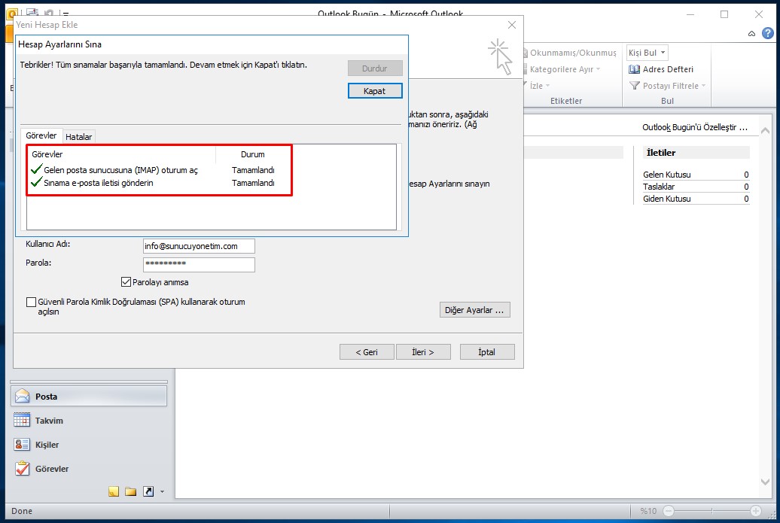Proceed with the İleri button
780x523 pixels.
(423, 352)
